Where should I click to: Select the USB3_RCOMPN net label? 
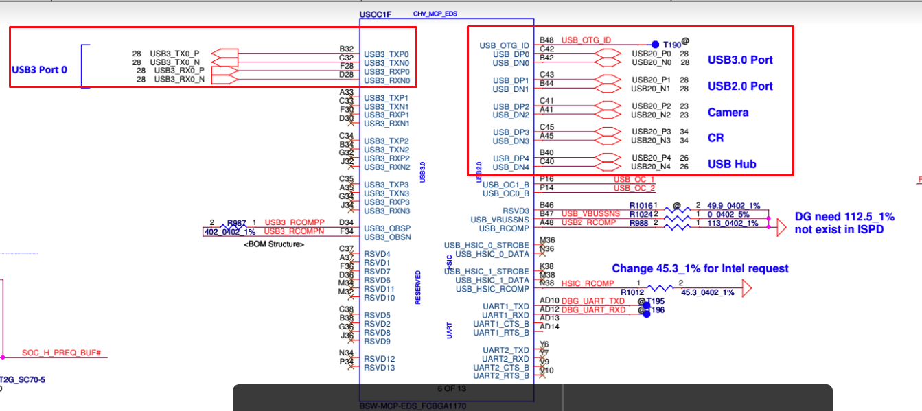coord(295,232)
